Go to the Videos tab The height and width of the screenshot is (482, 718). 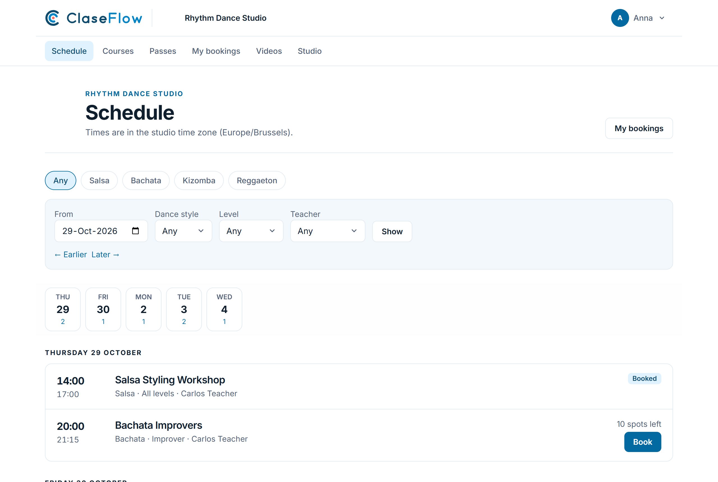269,51
